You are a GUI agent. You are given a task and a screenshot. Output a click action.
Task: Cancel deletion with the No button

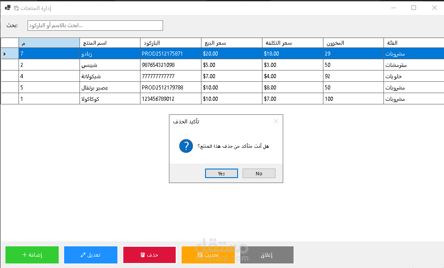[x=259, y=174]
